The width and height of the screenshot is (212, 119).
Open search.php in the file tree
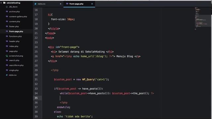tap(14, 60)
